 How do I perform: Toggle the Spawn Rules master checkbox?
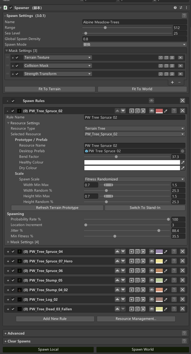13,101
